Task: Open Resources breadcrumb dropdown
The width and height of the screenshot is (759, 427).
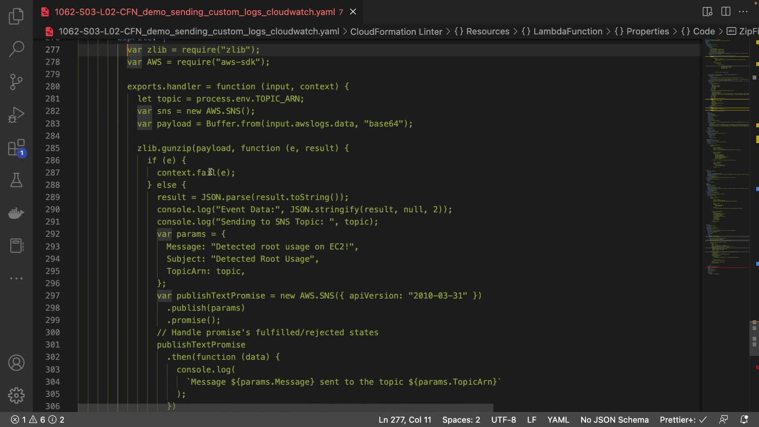Action: (x=487, y=31)
